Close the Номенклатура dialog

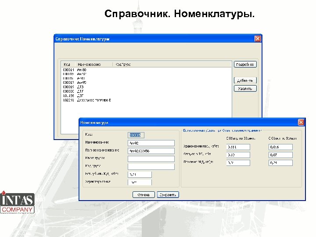pyautogui.click(x=301, y=122)
